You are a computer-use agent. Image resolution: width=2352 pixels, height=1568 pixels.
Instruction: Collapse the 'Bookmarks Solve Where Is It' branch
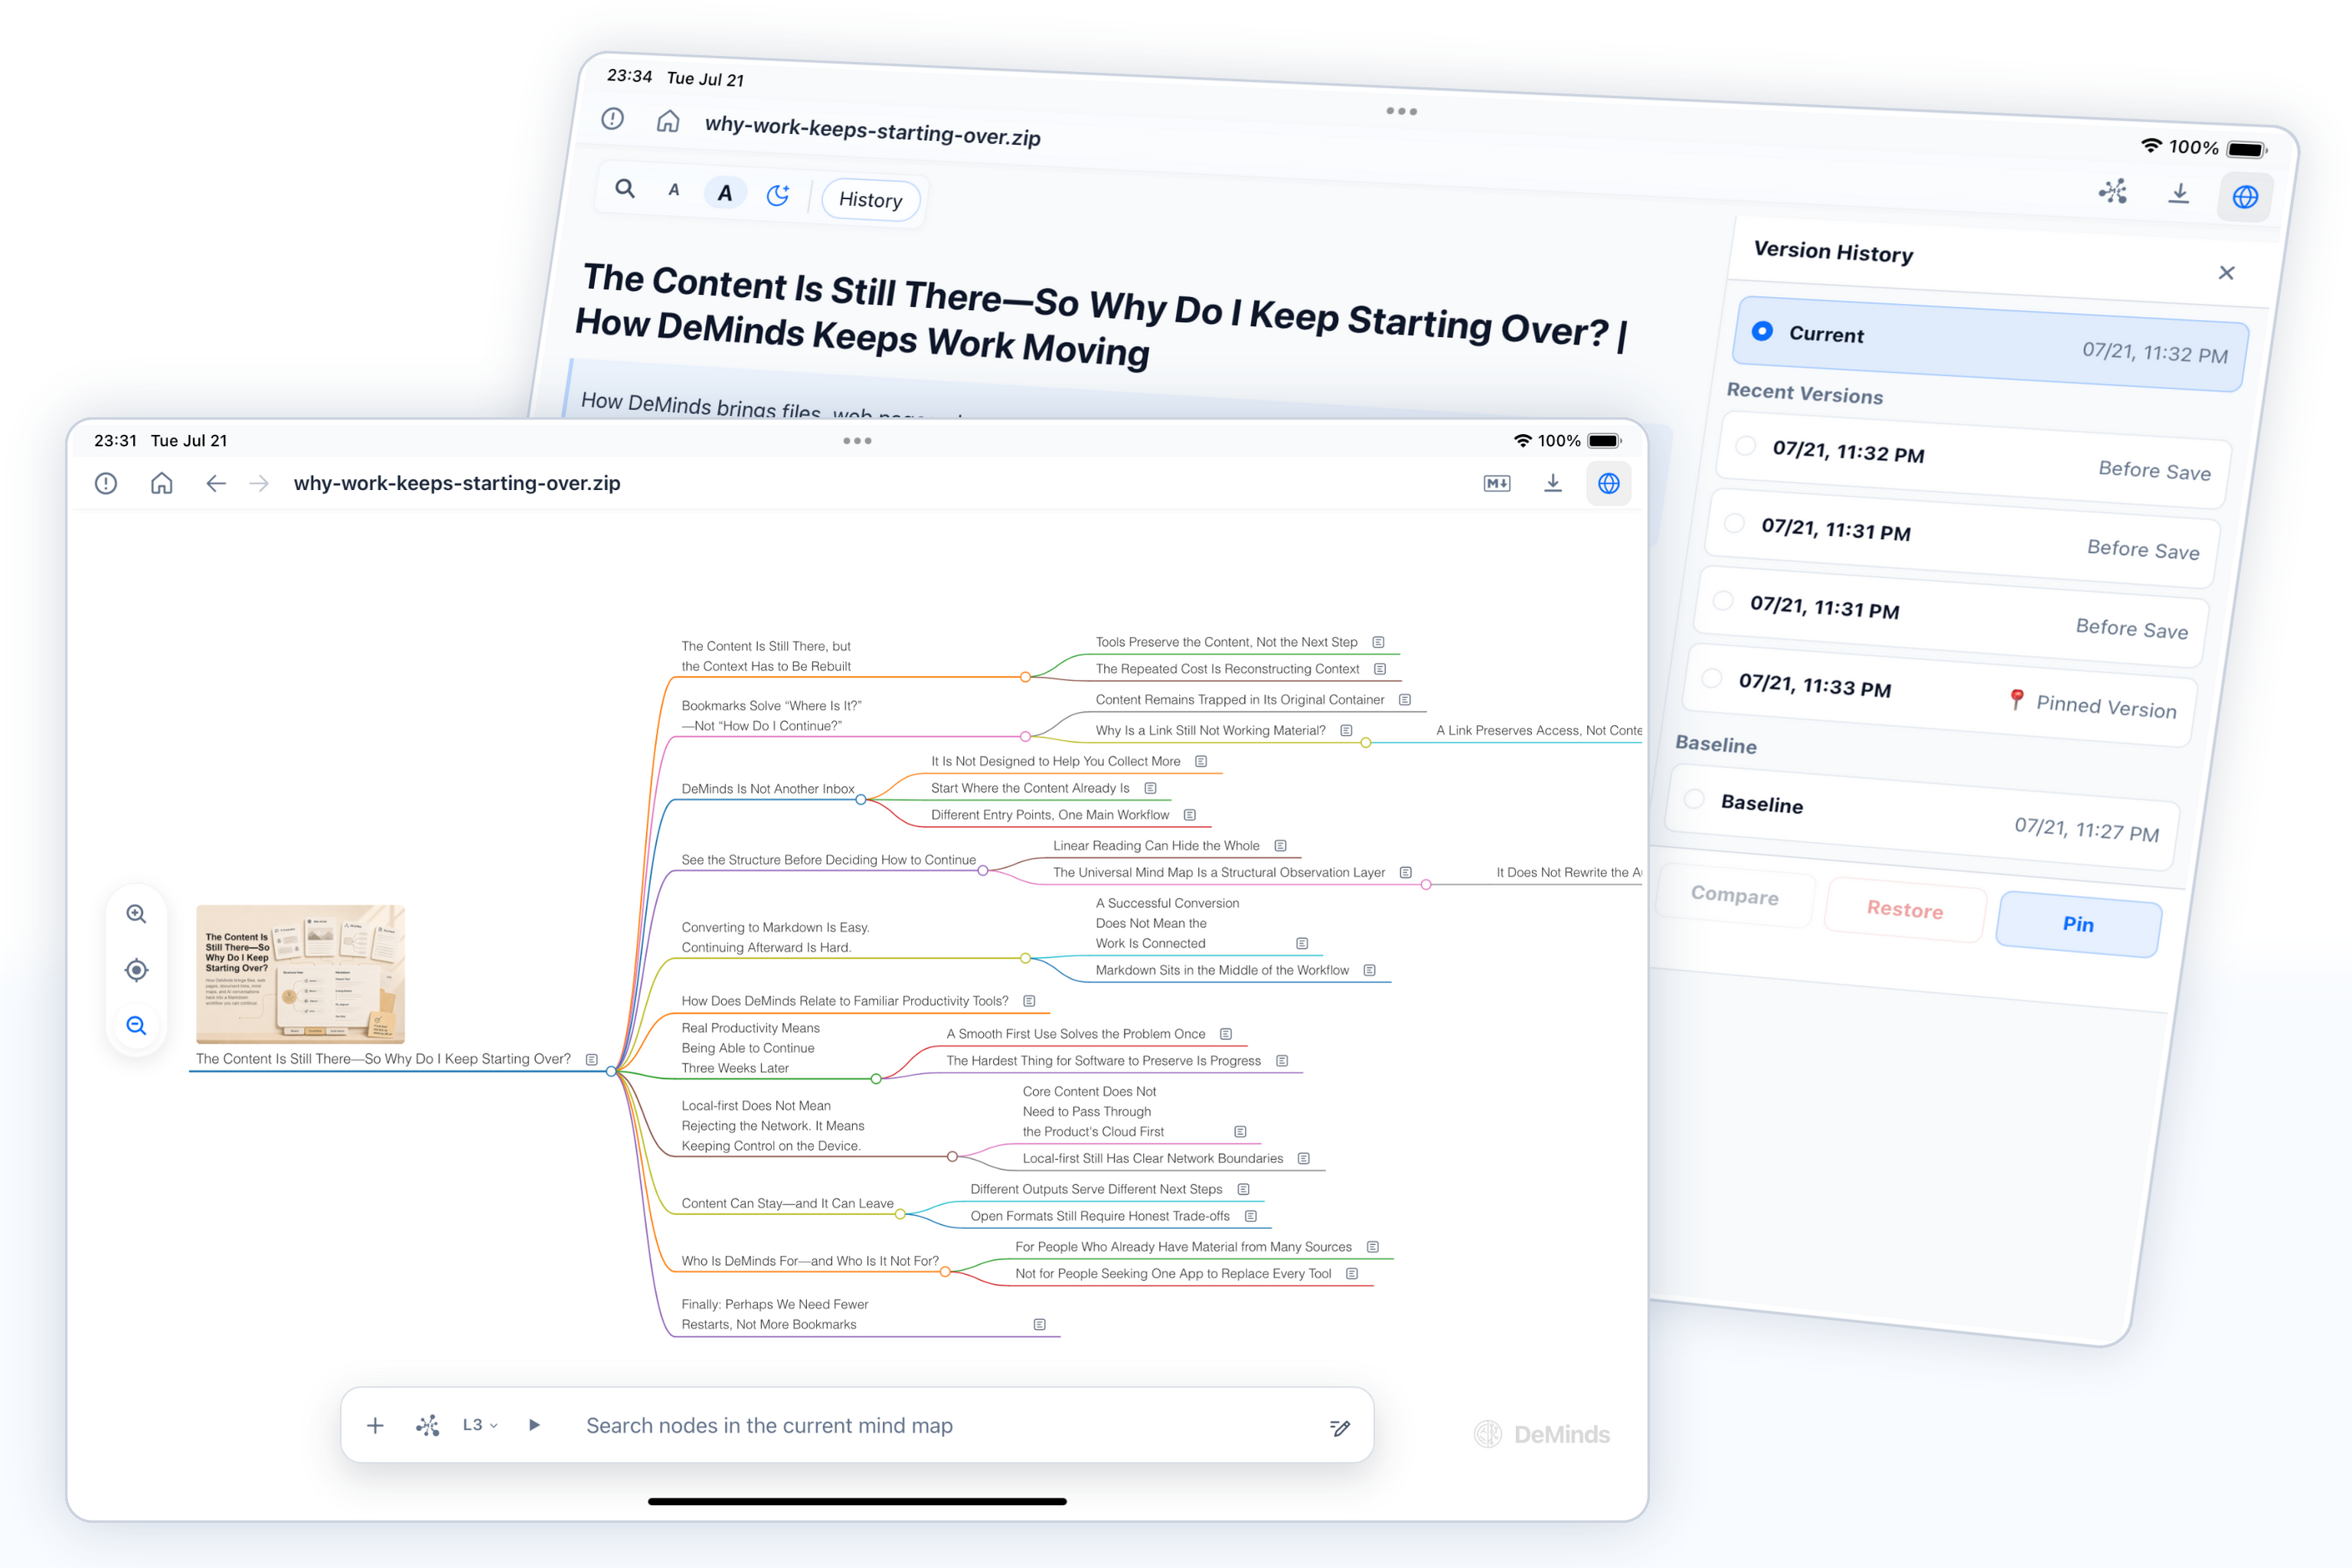pos(1025,737)
